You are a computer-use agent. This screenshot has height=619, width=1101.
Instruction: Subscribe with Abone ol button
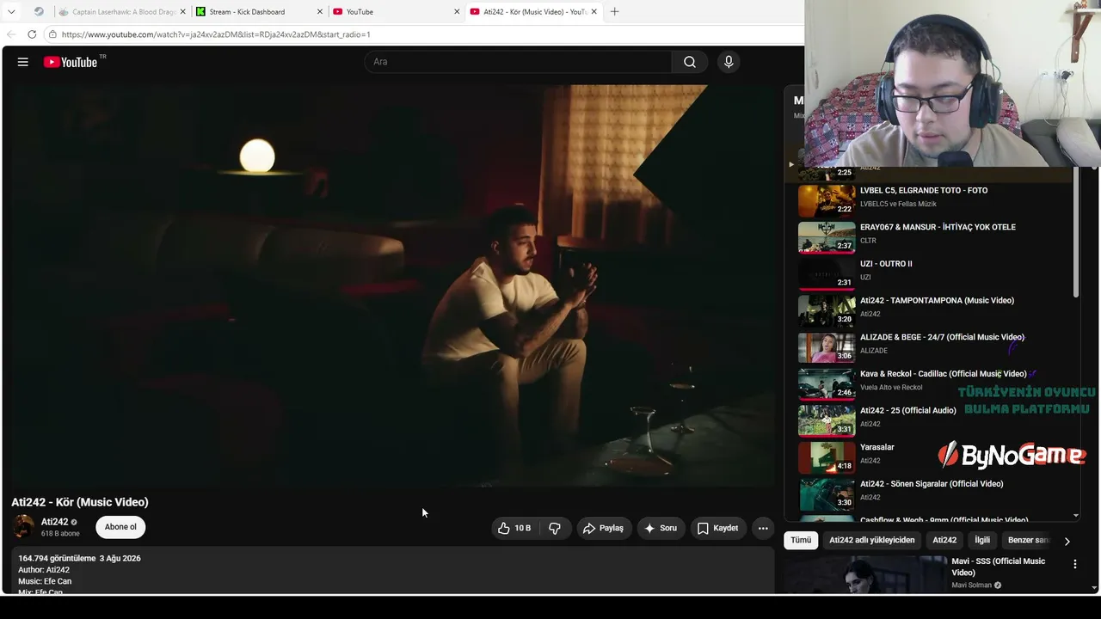tap(120, 527)
